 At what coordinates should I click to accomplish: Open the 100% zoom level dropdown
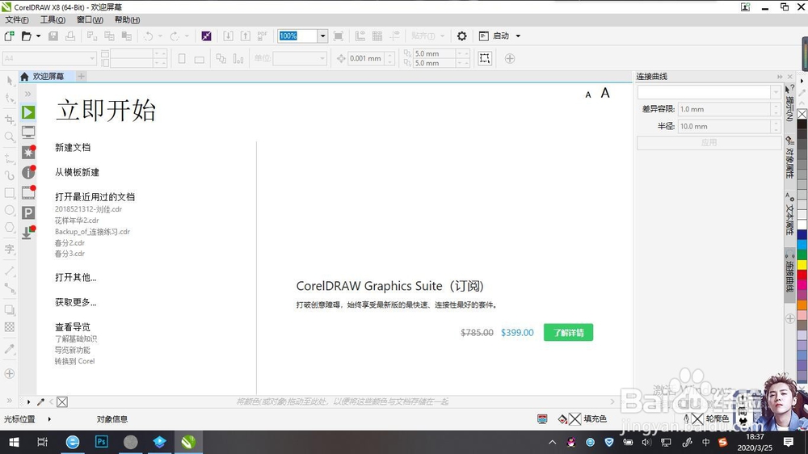click(x=322, y=36)
